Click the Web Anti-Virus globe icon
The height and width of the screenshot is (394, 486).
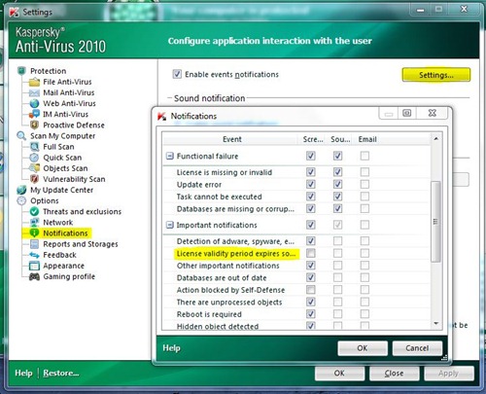click(x=34, y=103)
